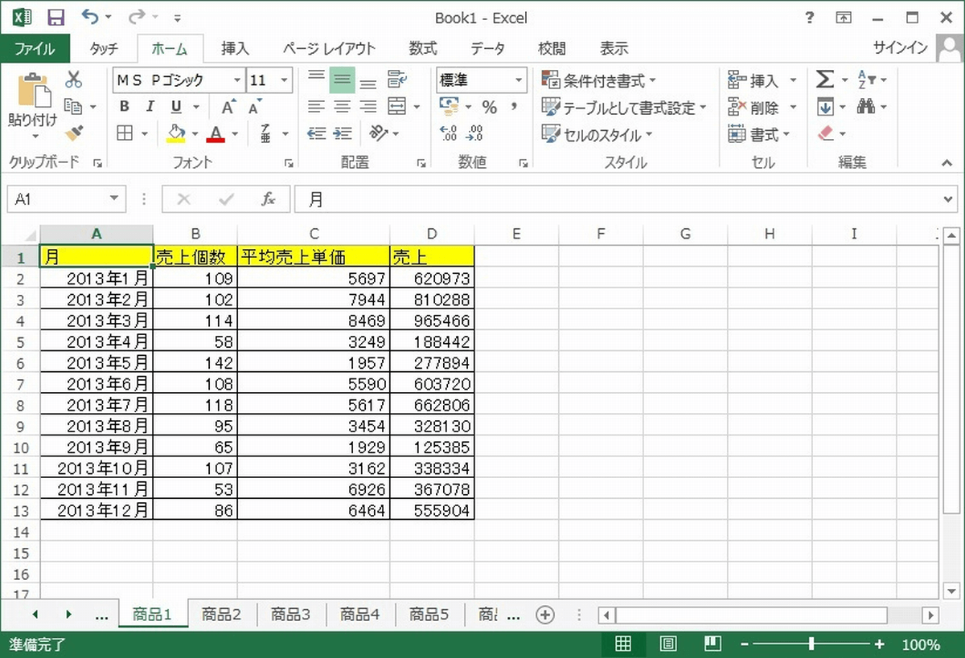Open the 挿入 ribbon tab
Image resolution: width=965 pixels, height=658 pixels.
[235, 49]
